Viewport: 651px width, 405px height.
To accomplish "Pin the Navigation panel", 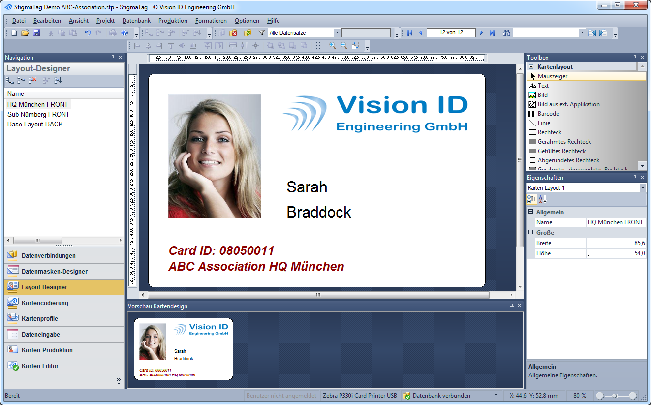I will click(113, 58).
